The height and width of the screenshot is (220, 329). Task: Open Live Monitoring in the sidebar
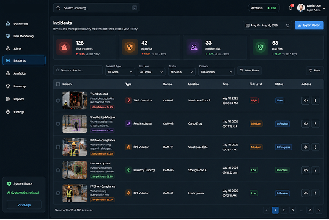coord(24,36)
